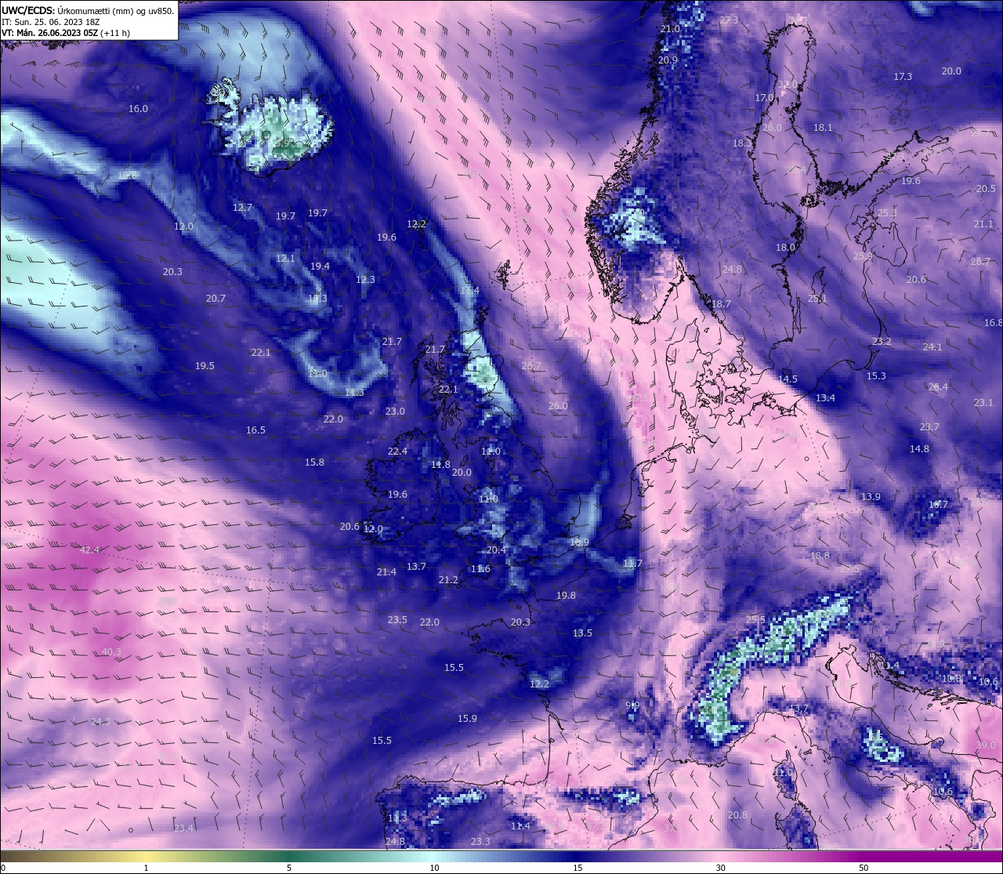
Task: Click the 12.1 value on the map
Action: (285, 259)
